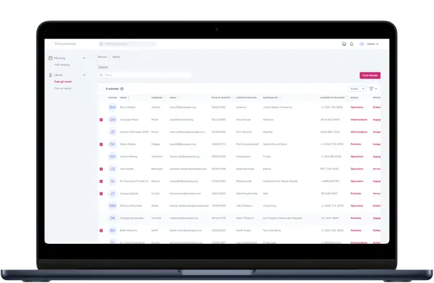Click 'Svalbard & Jan Mayen Islands' cell

tap(280, 181)
